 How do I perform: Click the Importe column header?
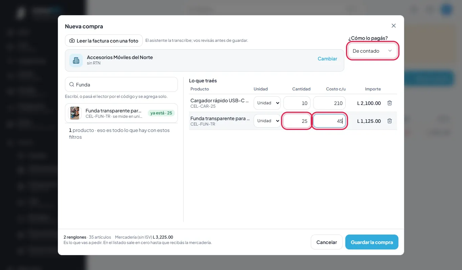373,89
